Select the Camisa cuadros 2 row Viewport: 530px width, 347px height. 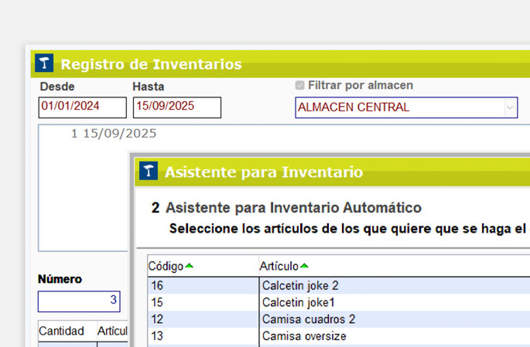pyautogui.click(x=339, y=319)
